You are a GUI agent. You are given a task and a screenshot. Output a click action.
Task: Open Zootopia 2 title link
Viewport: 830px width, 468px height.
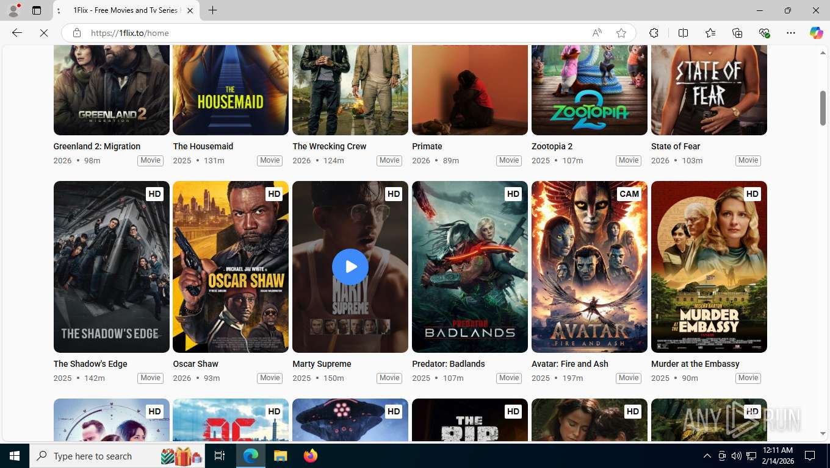[x=552, y=146]
